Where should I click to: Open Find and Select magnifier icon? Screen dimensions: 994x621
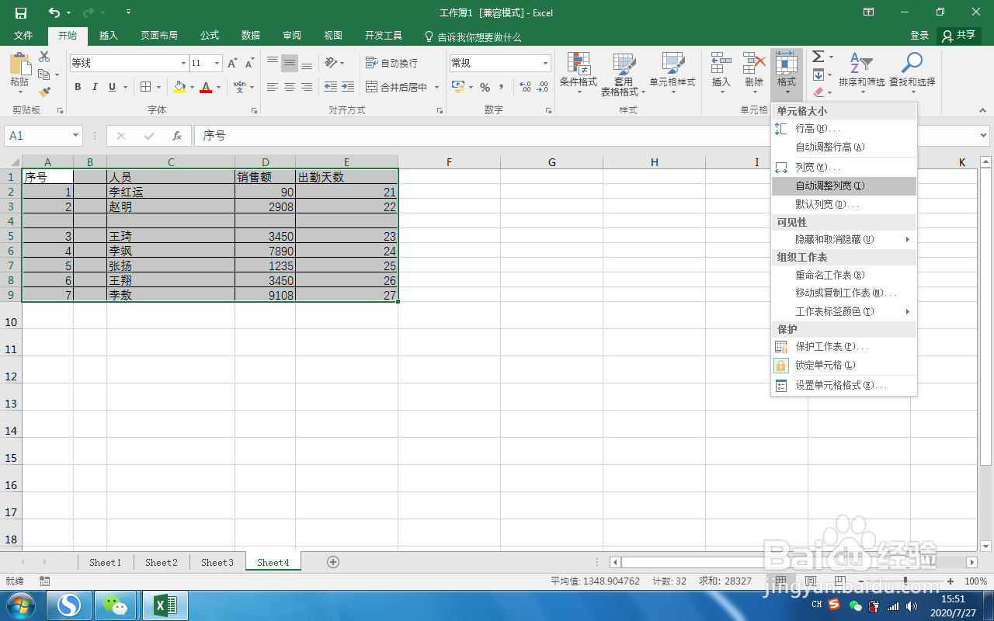click(x=912, y=64)
